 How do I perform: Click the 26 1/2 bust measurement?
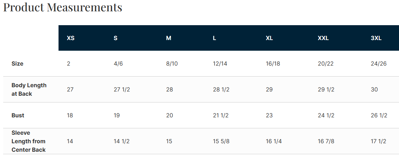(x=379, y=116)
